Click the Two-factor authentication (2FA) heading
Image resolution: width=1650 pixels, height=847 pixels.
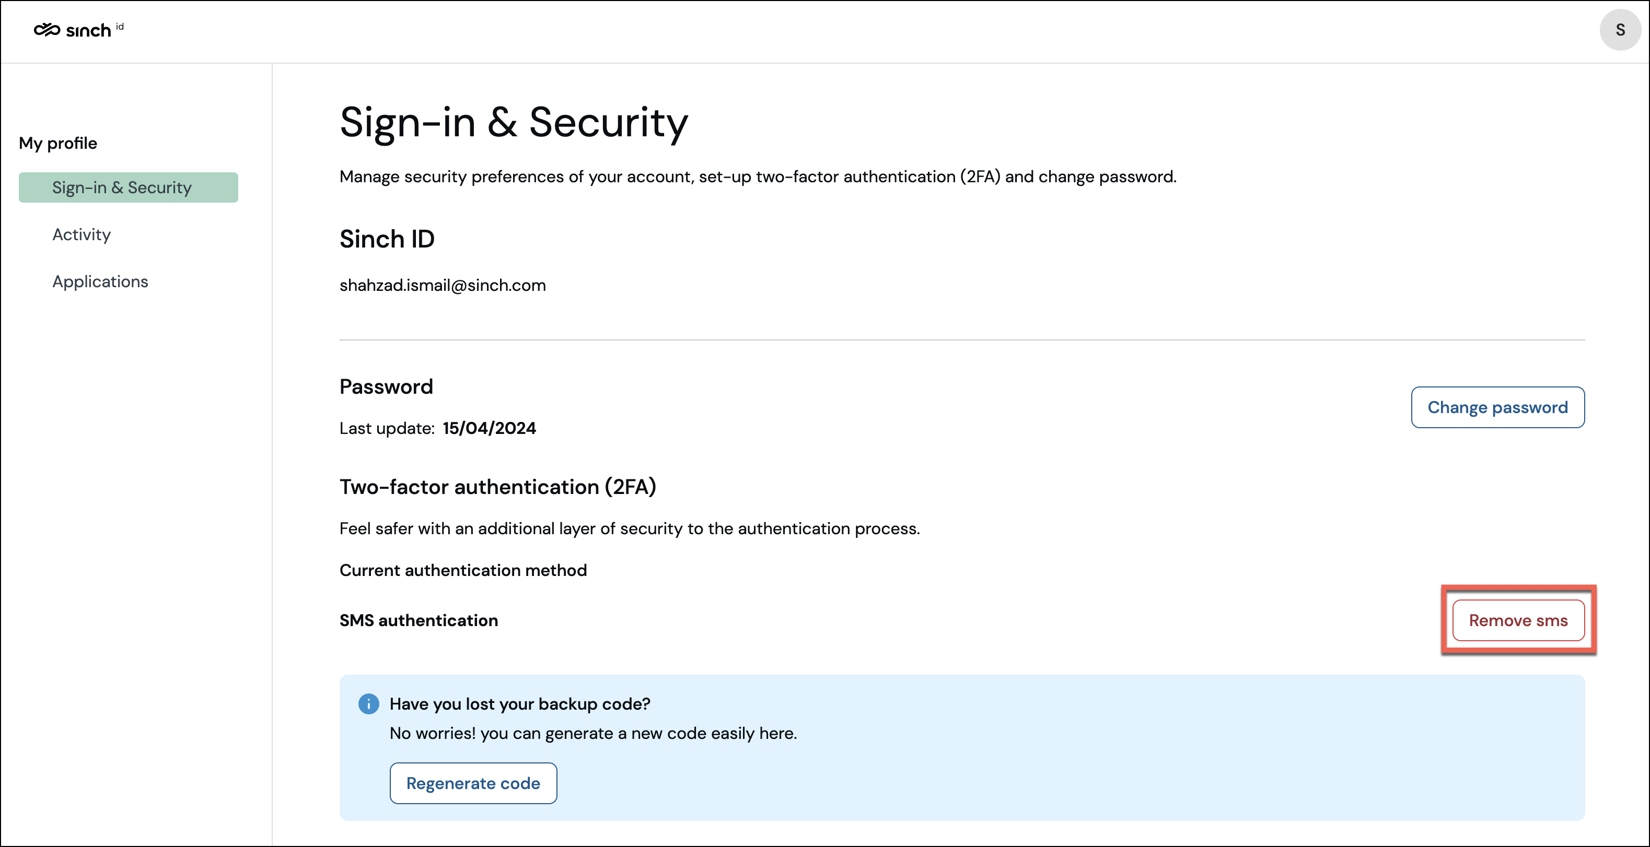click(x=497, y=487)
